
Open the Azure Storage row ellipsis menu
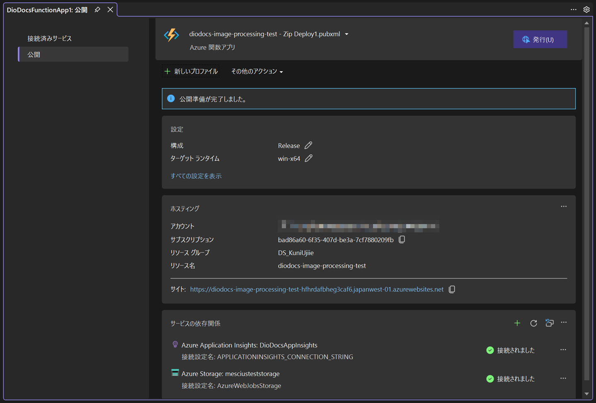click(x=563, y=378)
